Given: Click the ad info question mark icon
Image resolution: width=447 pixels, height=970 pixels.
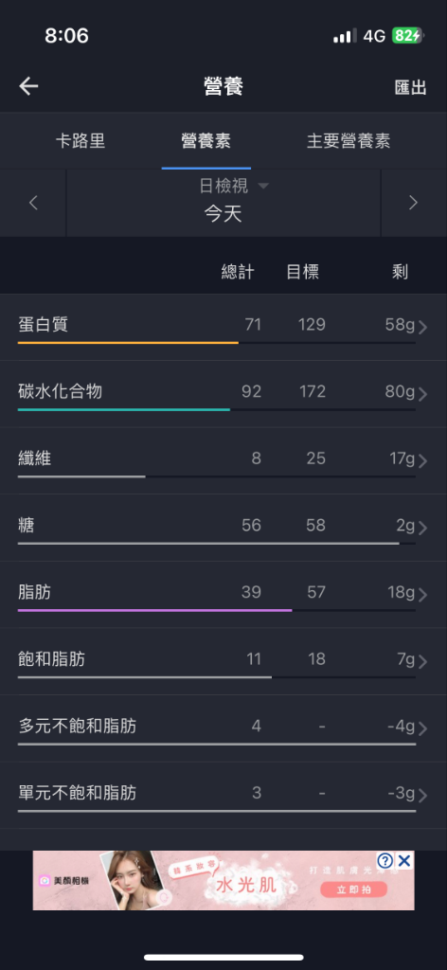Looking at the screenshot, I should pyautogui.click(x=385, y=860).
